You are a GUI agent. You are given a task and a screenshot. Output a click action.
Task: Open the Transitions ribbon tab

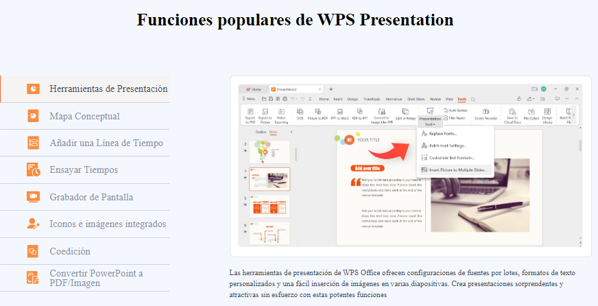[372, 99]
